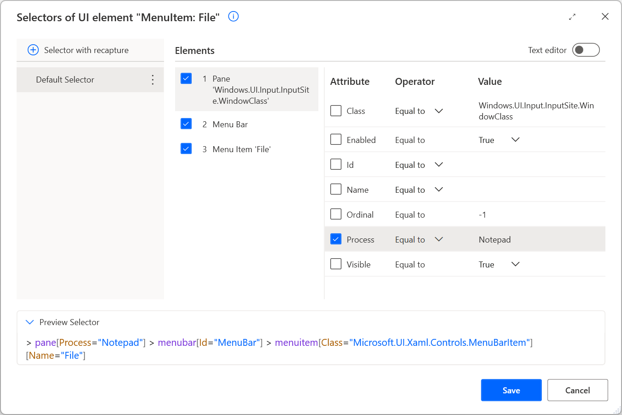622x415 pixels.
Task: Toggle the Text editor switch on
Action: [586, 50]
